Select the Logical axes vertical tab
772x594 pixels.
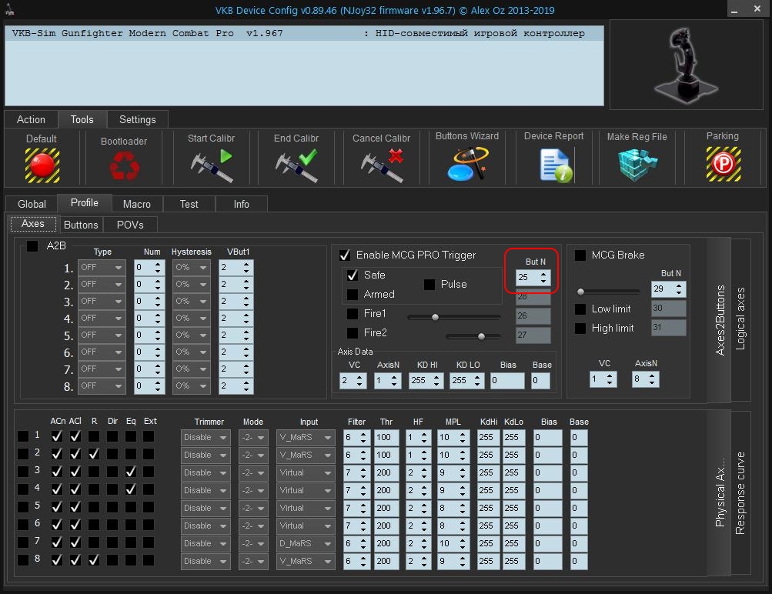[x=740, y=319]
